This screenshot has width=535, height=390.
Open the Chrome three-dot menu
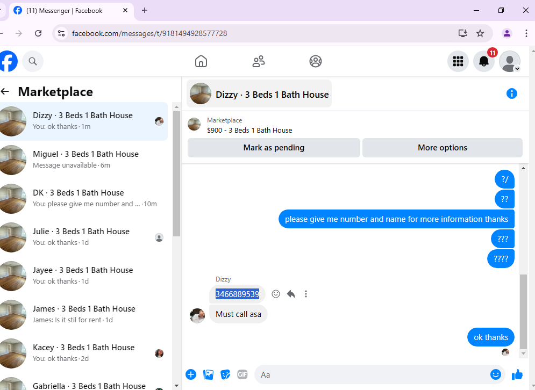(x=526, y=33)
